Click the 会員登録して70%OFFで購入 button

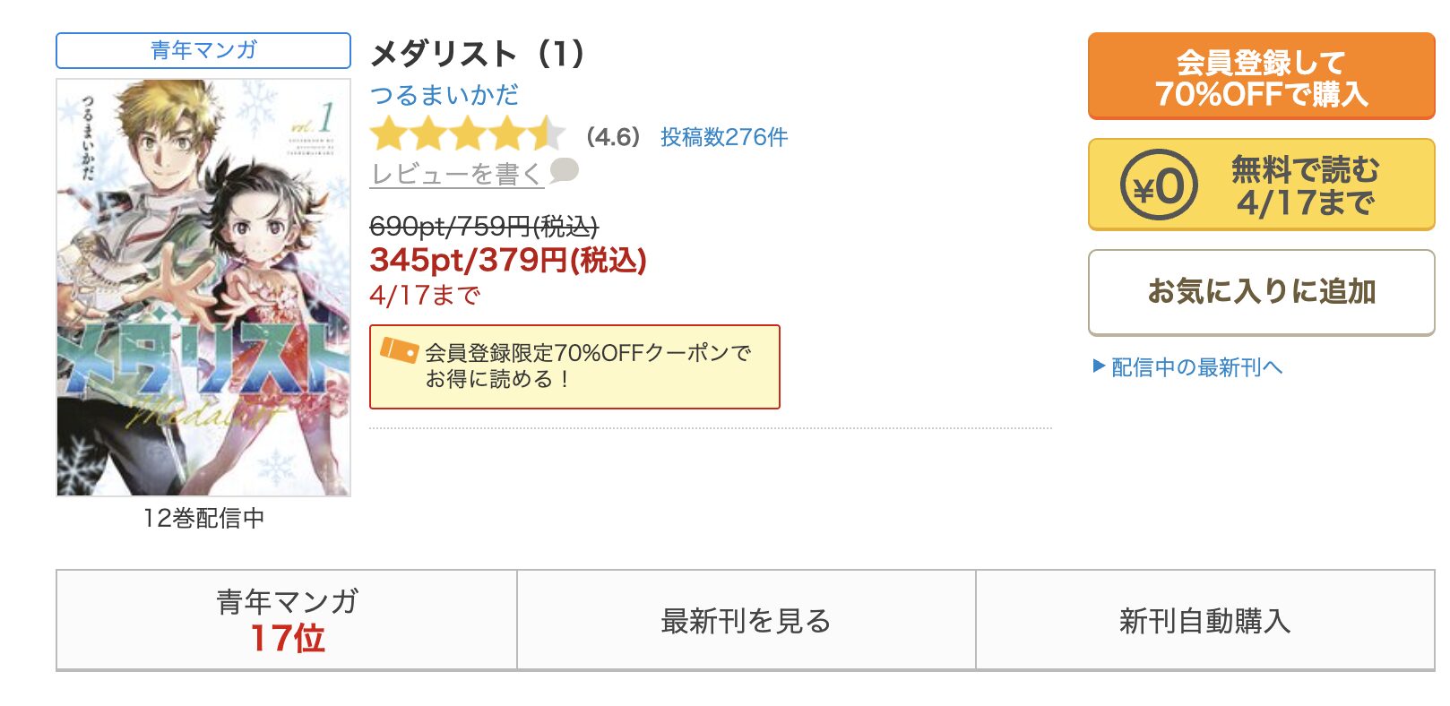point(1261,77)
